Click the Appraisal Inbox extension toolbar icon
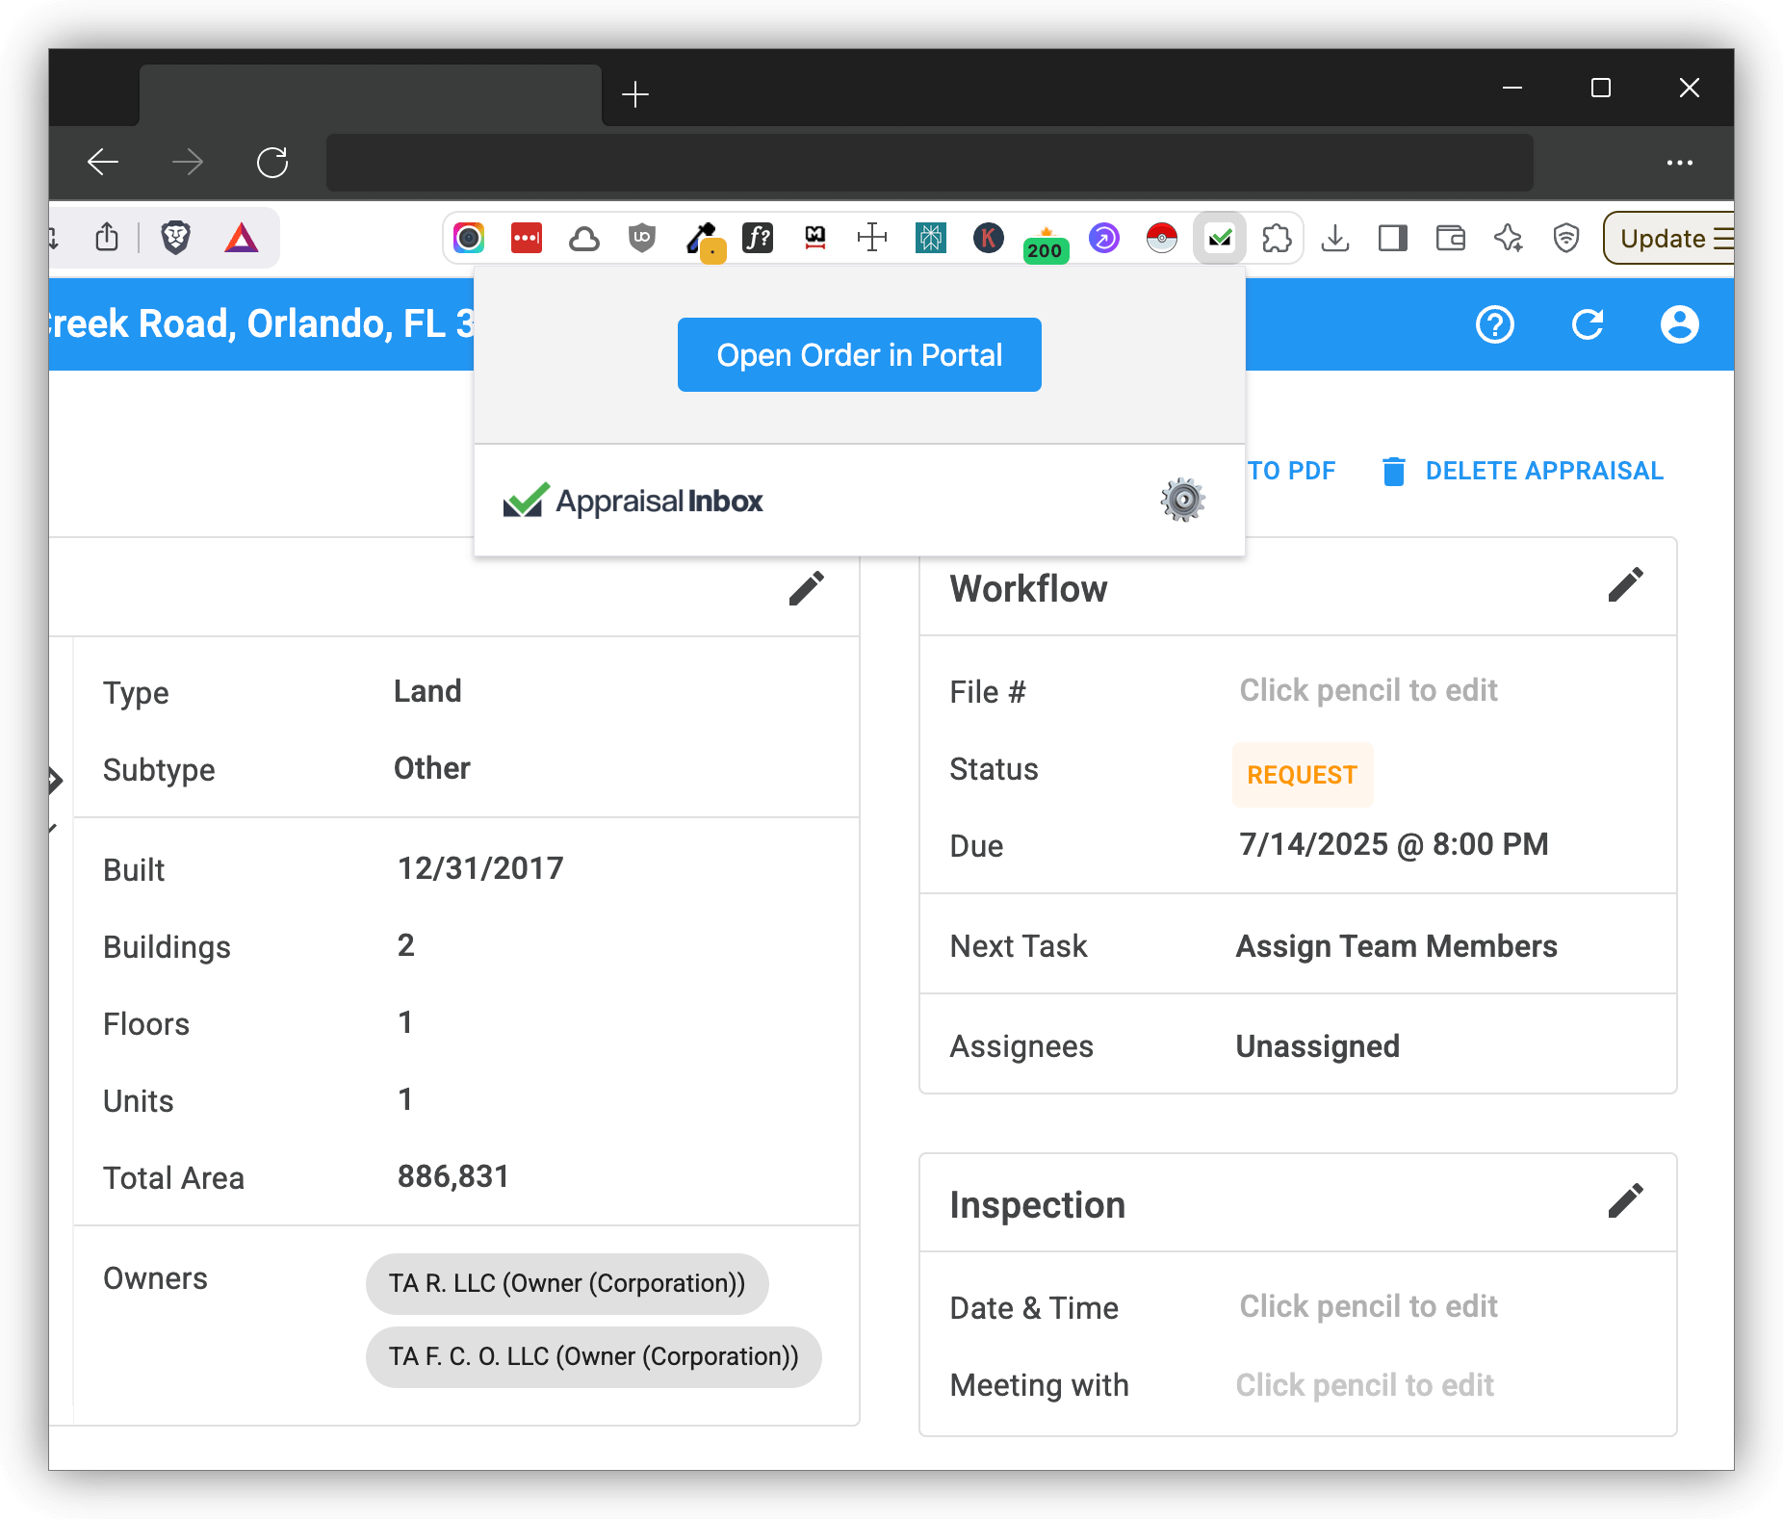The width and height of the screenshot is (1783, 1519). [x=1220, y=238]
